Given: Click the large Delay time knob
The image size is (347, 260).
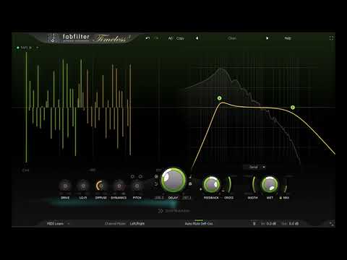Looking at the screenshot, I should [x=173, y=181].
